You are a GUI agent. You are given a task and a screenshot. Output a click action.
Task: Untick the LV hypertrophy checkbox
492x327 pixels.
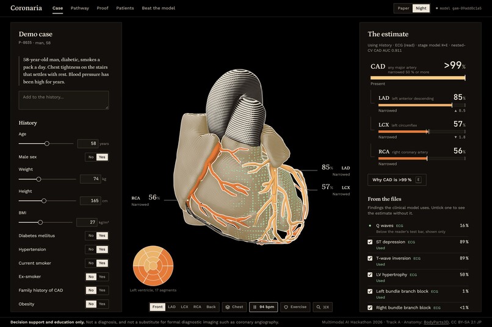[370, 275]
